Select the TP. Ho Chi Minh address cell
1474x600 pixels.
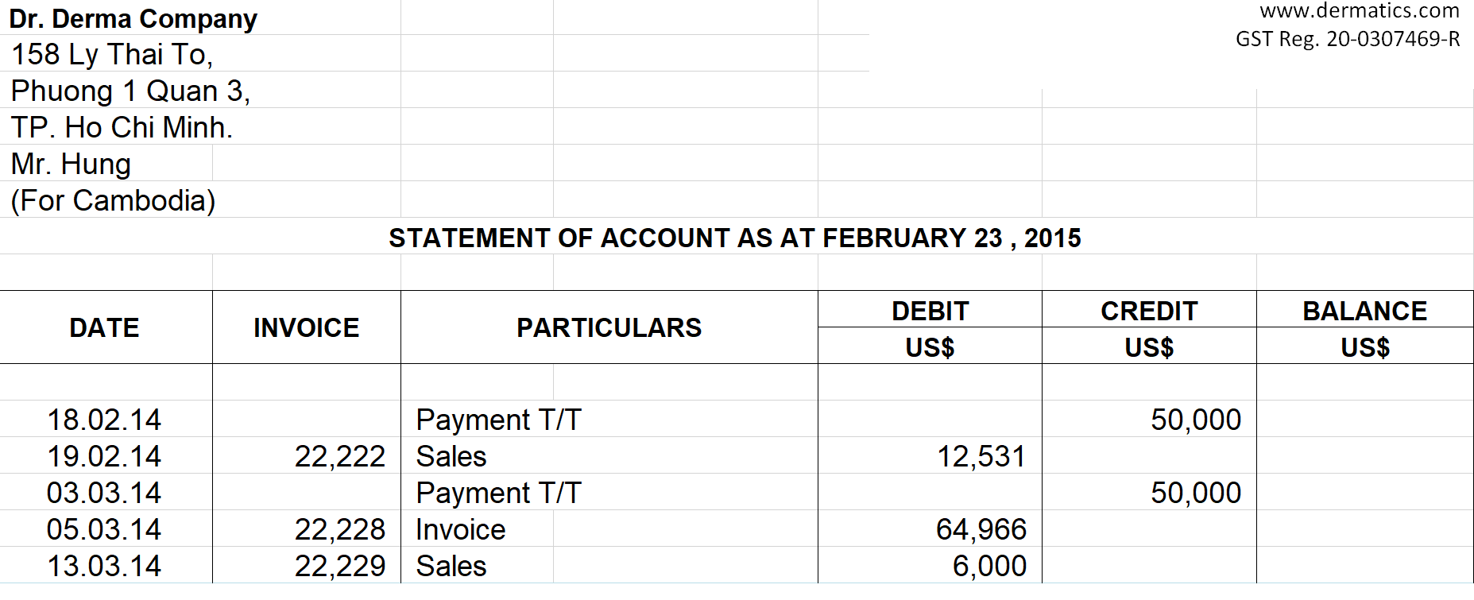point(122,127)
